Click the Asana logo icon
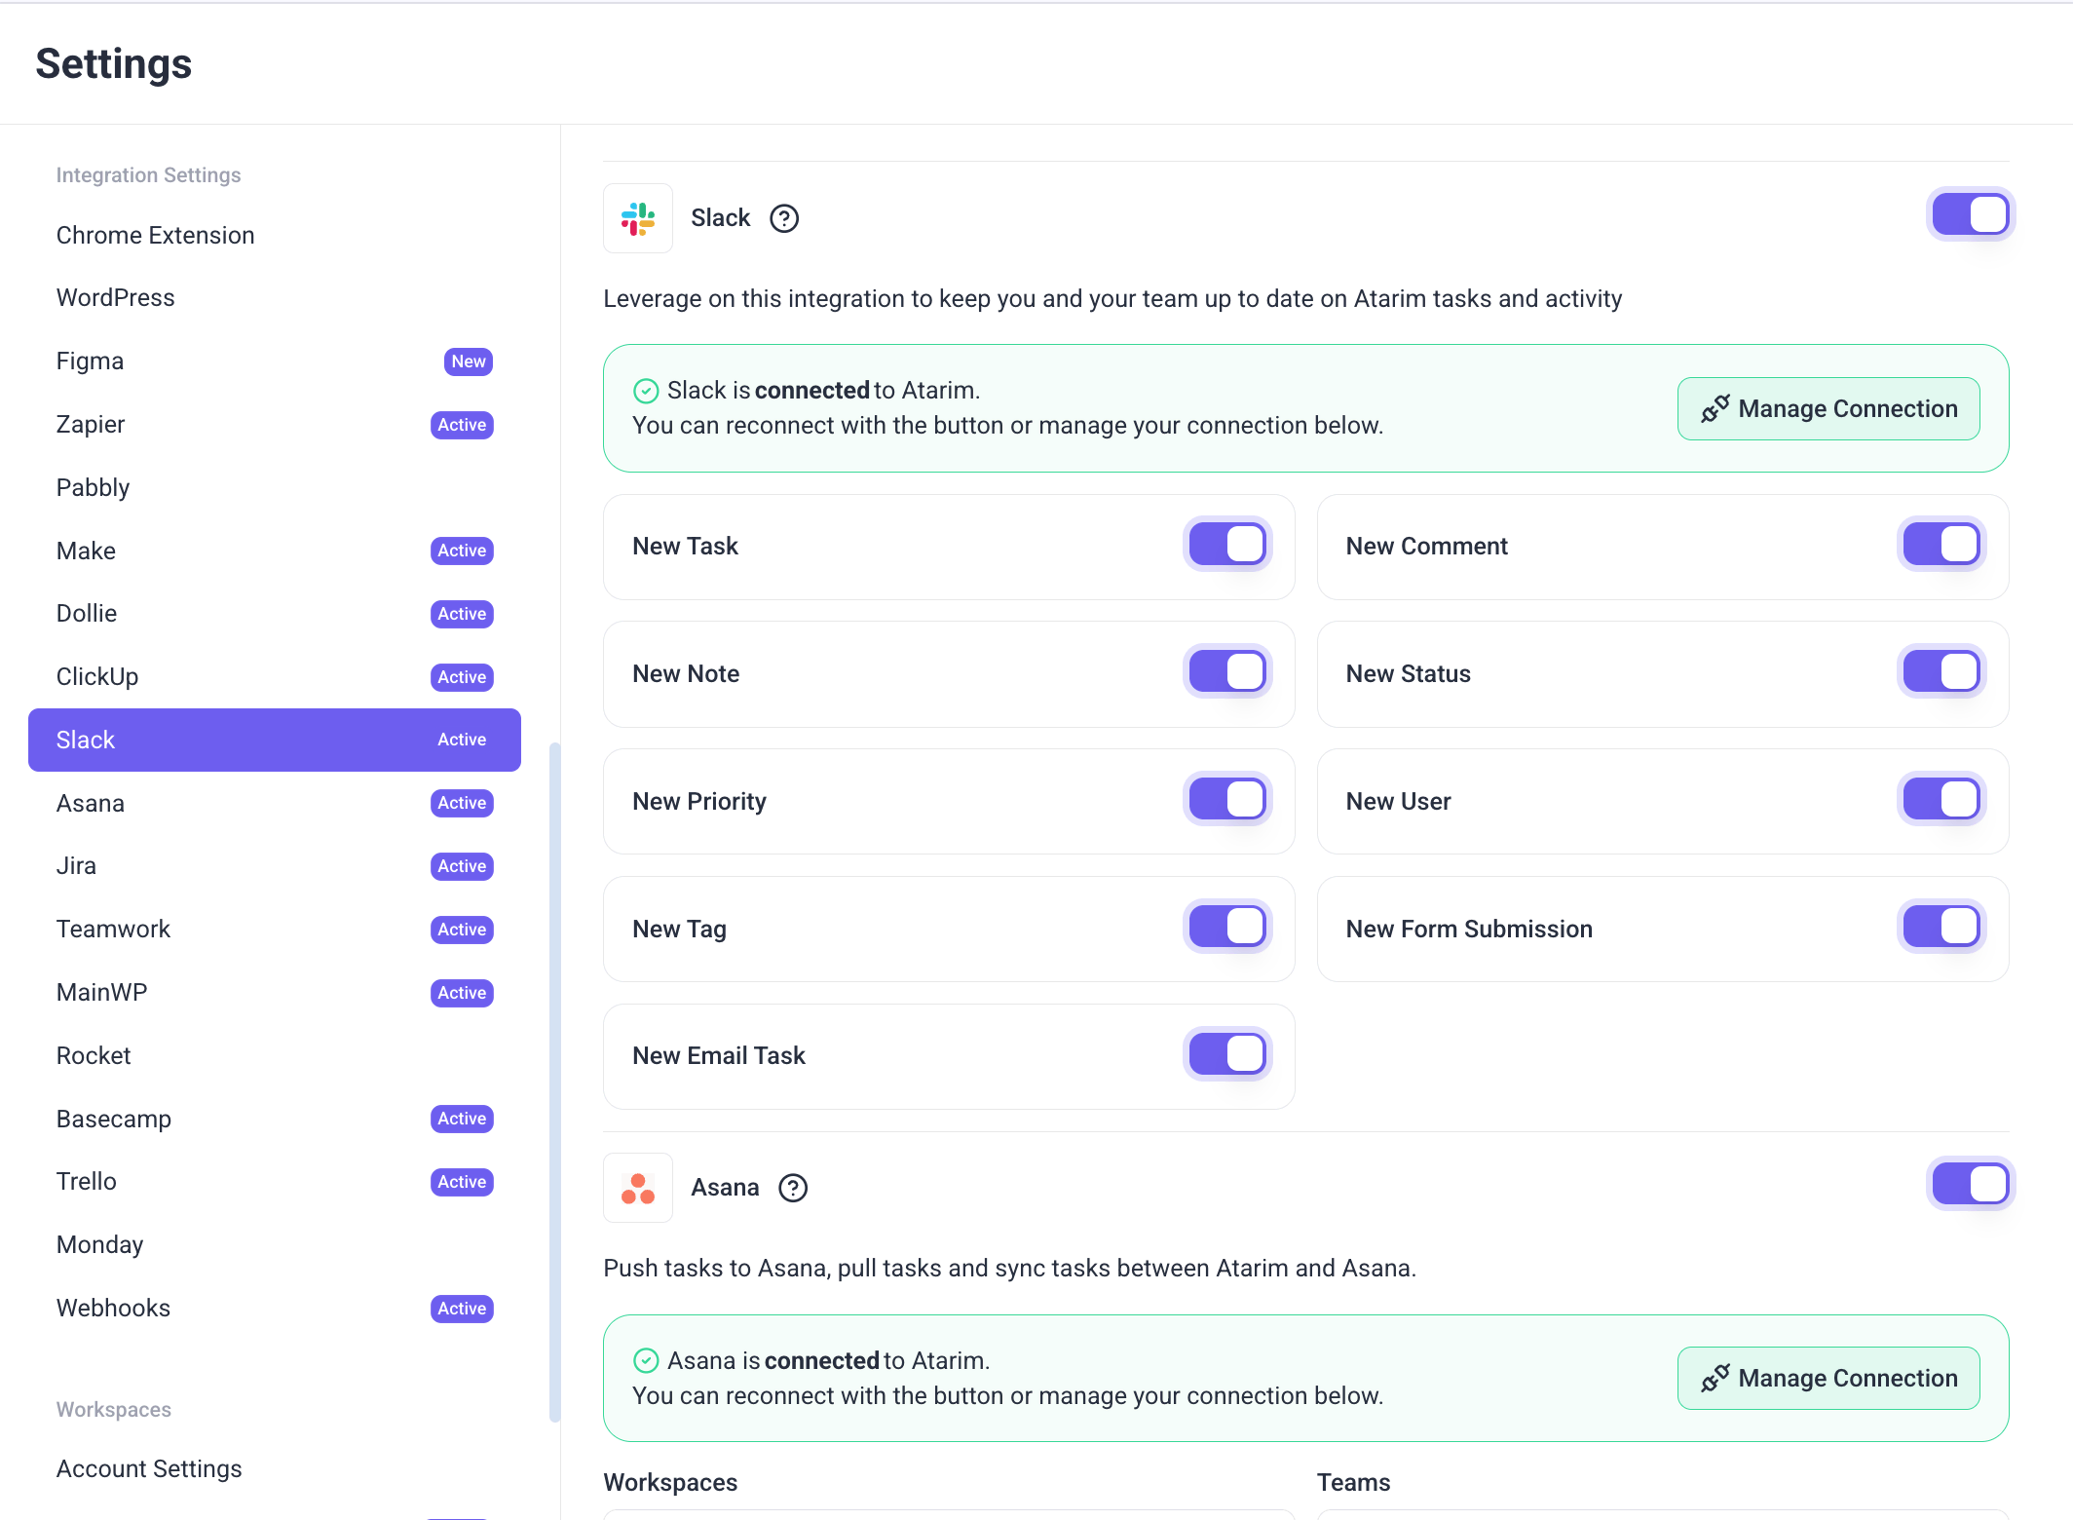Screen dimensions: 2073x1520 [638, 1188]
